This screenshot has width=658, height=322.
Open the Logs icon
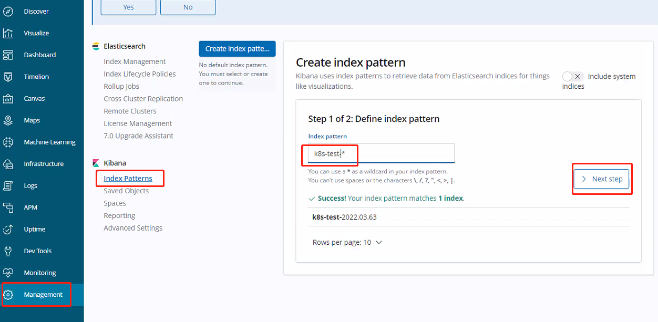[8, 185]
